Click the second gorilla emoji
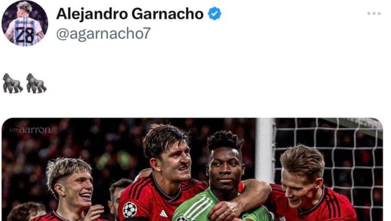This screenshot has height=221, width=391. pos(36,83)
